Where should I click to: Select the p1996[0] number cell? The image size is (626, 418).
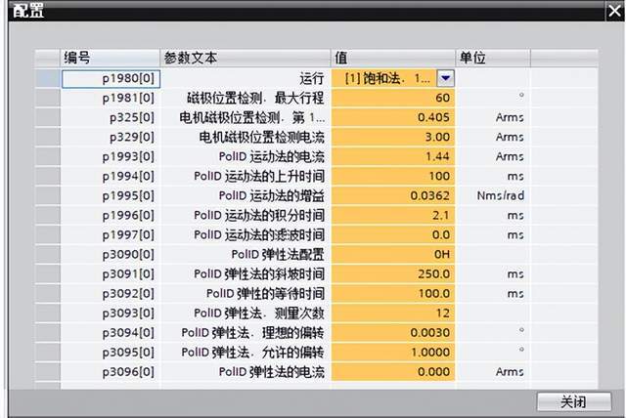tap(111, 215)
